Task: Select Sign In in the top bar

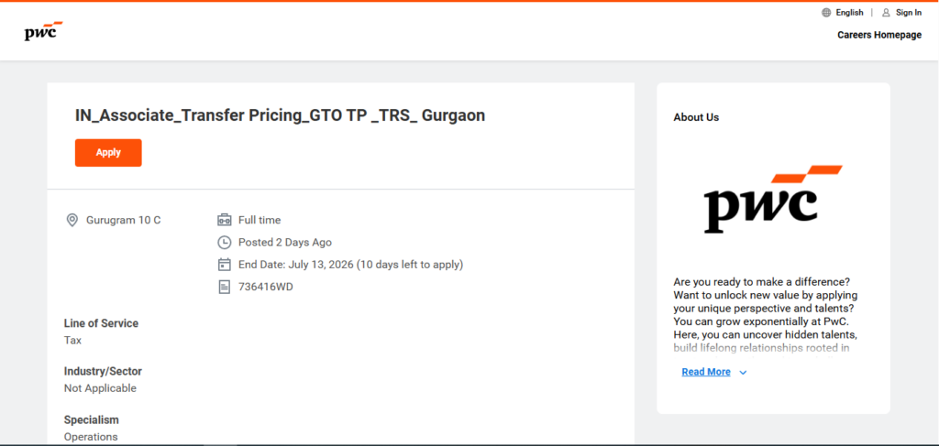Action: click(909, 13)
